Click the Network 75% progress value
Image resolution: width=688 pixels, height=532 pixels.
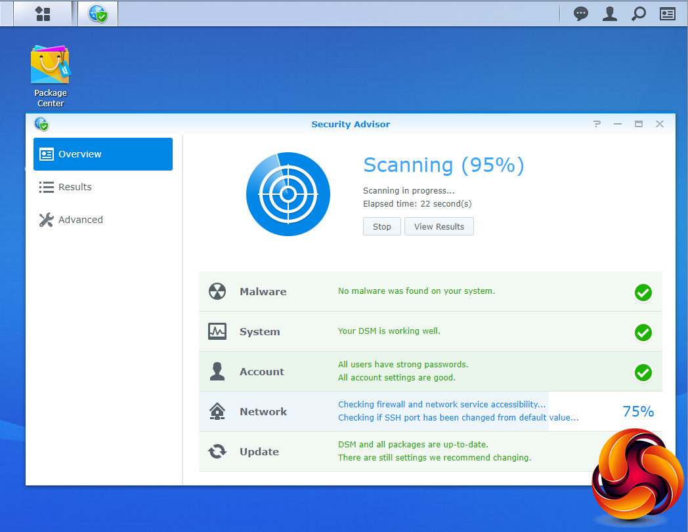point(638,411)
